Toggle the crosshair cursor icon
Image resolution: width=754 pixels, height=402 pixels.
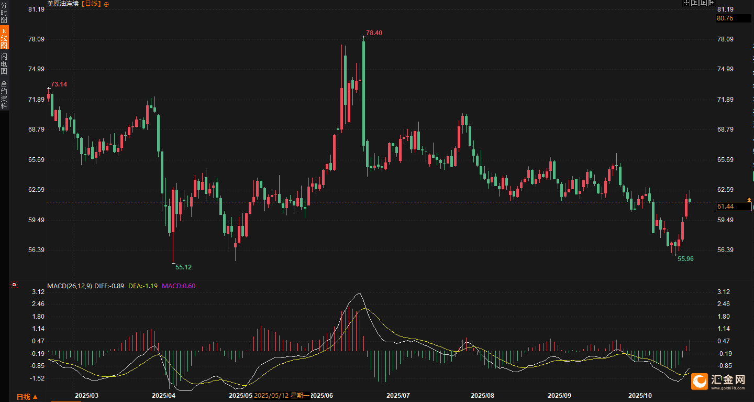686,3
